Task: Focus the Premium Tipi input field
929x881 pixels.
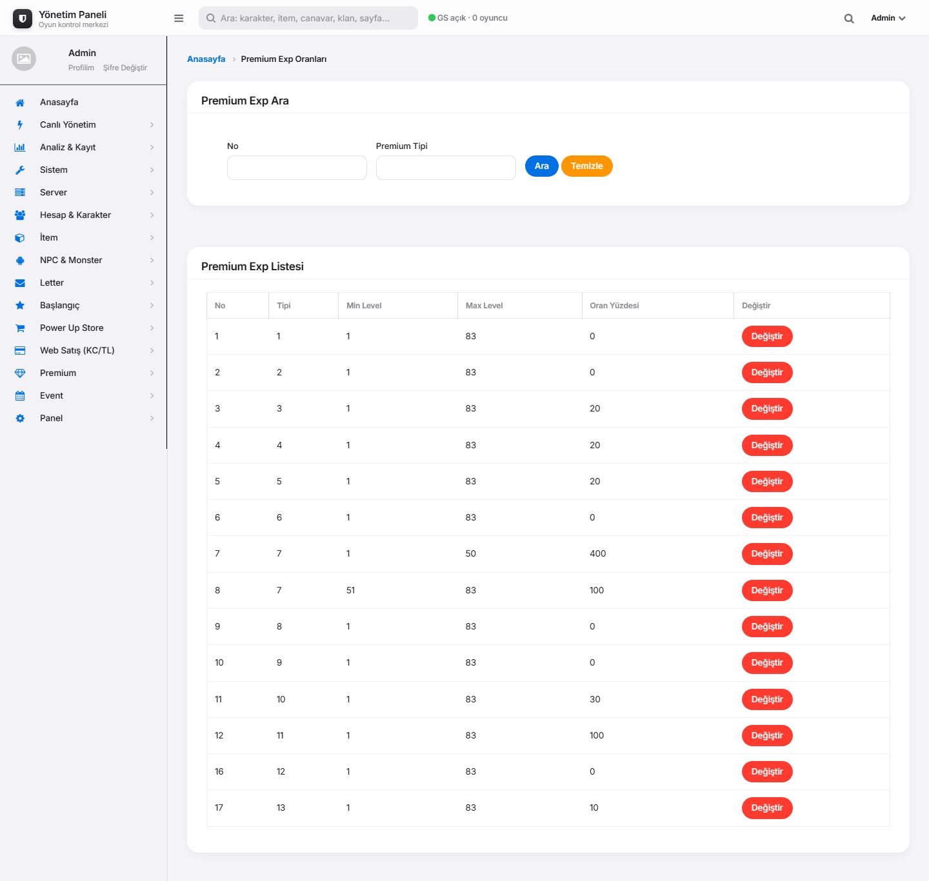Action: pos(446,168)
